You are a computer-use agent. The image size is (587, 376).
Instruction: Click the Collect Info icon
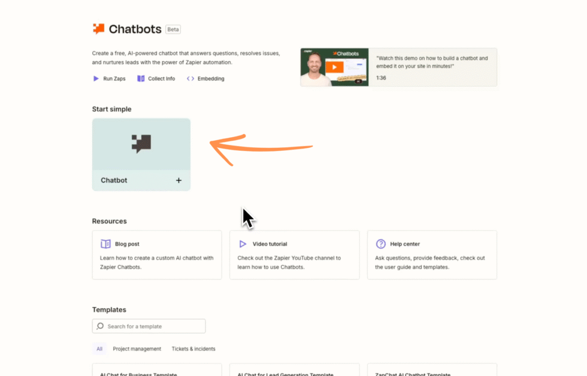[141, 78]
